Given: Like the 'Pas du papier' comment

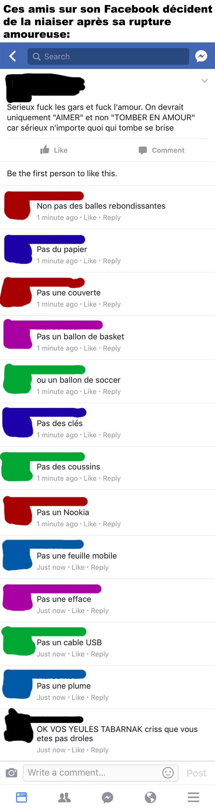Looking at the screenshot, I should [x=90, y=261].
